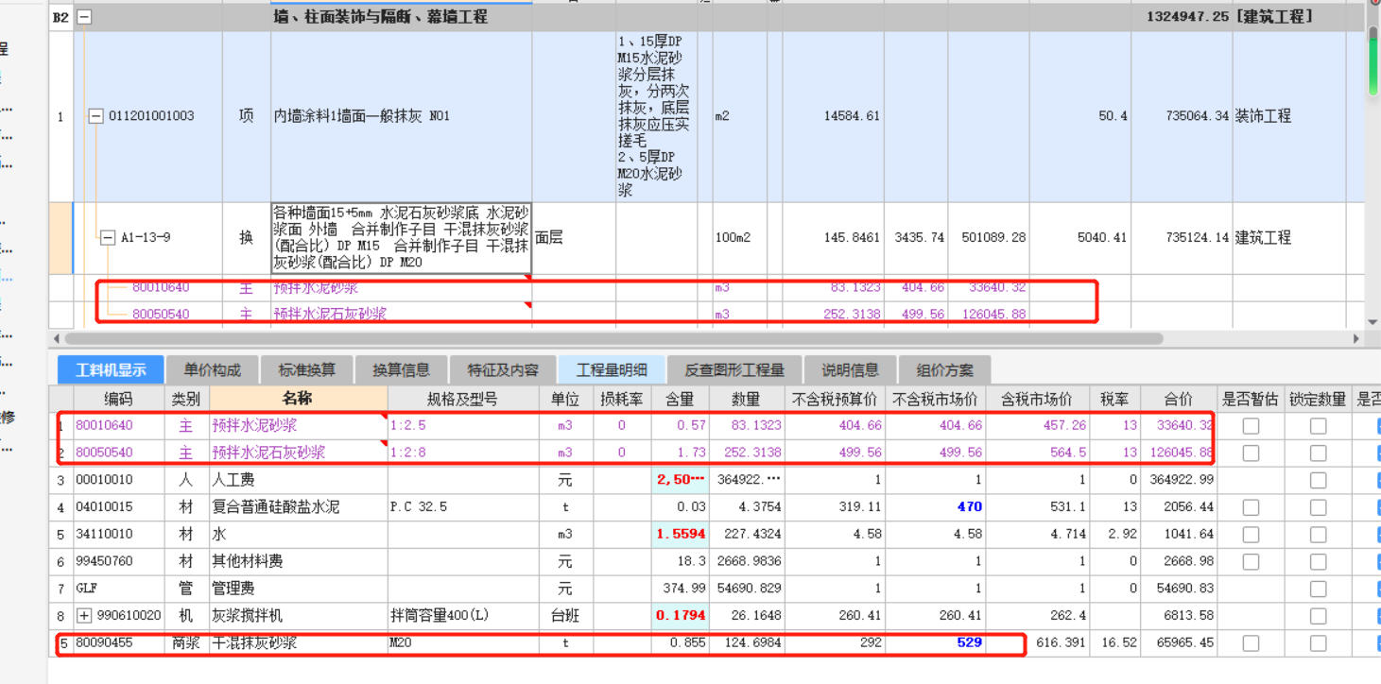Toggle 是否暂估 for 复合普通硅酸盐水泥
This screenshot has width=1381, height=684.
1251,507
